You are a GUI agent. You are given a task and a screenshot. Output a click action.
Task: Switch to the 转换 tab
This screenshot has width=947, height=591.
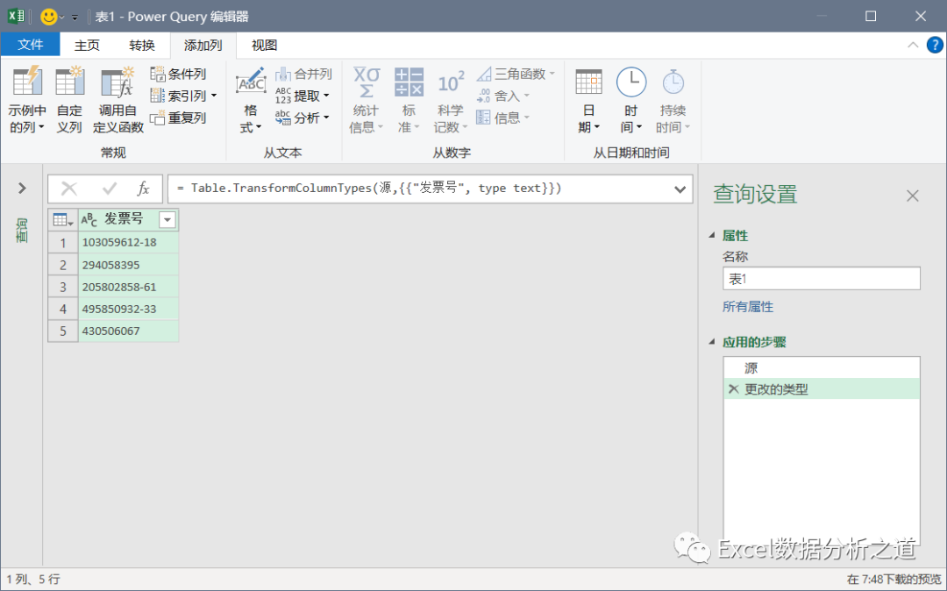[x=142, y=46]
